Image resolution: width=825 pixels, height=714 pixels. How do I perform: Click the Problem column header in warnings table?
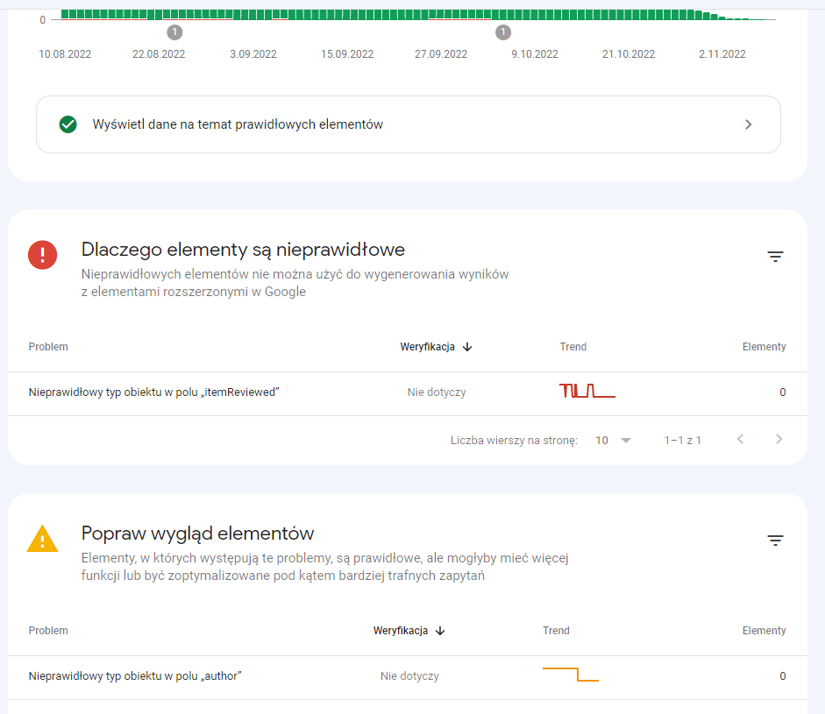(48, 631)
